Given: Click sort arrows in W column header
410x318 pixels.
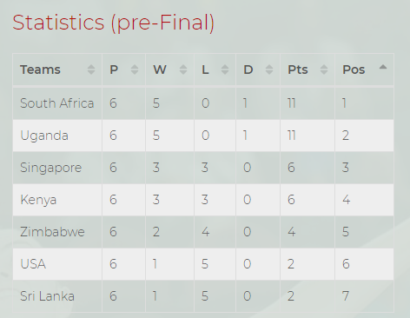Looking at the screenshot, I should (183, 70).
